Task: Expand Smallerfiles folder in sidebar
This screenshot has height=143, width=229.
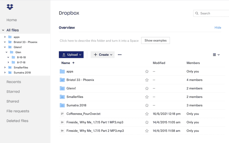Action: click(5, 67)
